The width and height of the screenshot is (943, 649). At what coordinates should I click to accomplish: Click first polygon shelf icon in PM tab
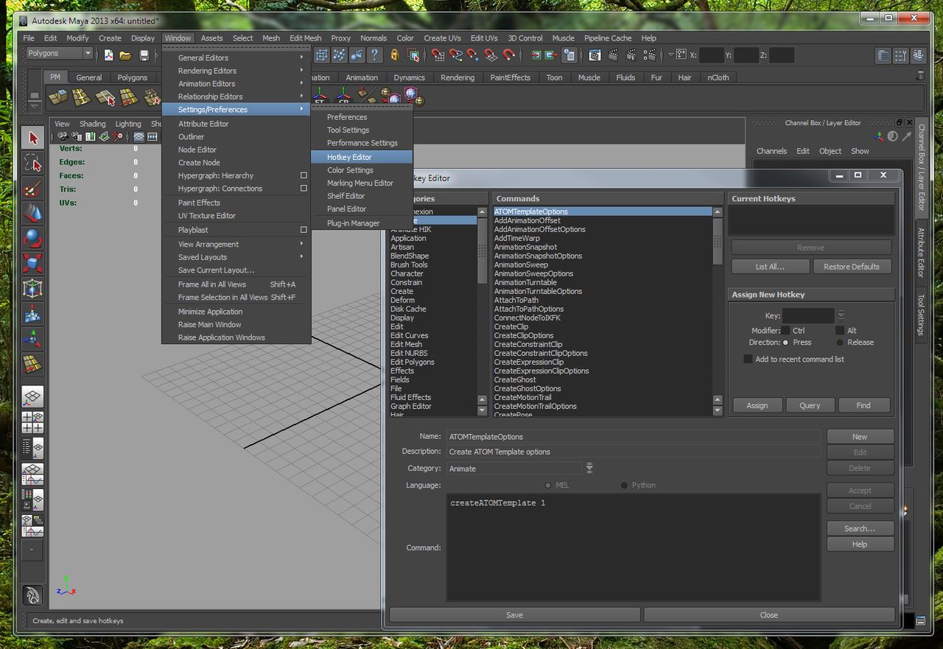click(59, 97)
